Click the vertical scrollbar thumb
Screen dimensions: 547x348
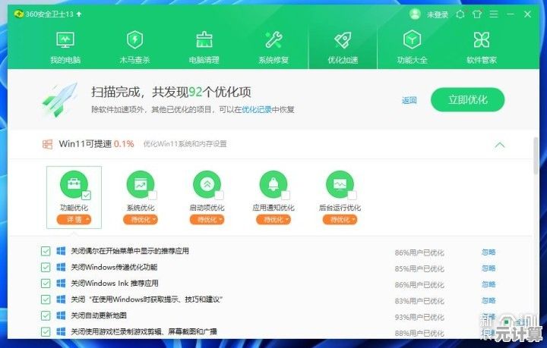(536, 155)
